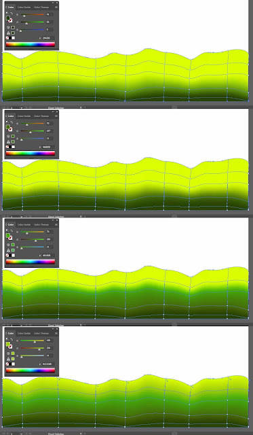
Task: Click the hex color field in the third panel
Action: [x=48, y=256]
